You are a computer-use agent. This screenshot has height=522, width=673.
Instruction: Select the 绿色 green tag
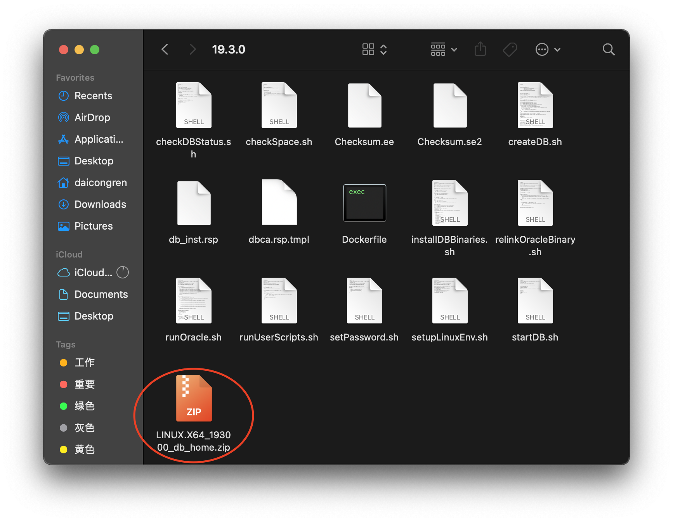[84, 406]
